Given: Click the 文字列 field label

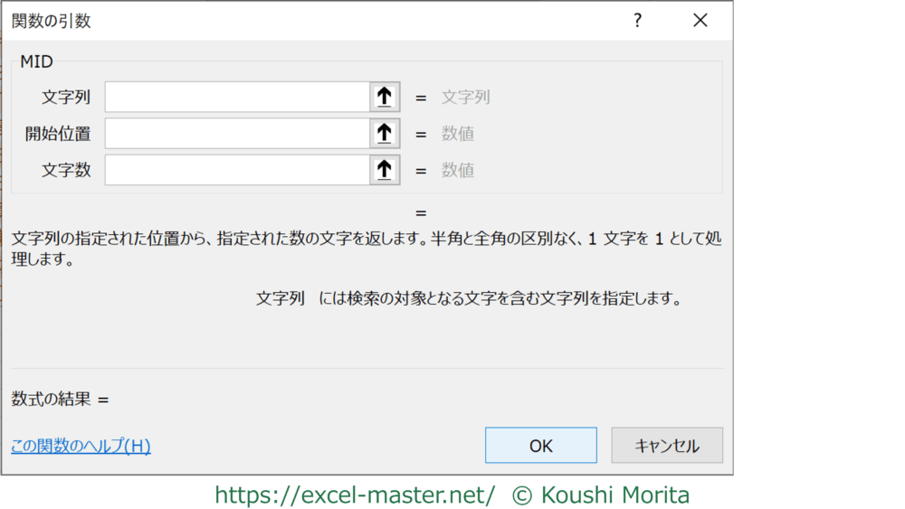Looking at the screenshot, I should 66,98.
